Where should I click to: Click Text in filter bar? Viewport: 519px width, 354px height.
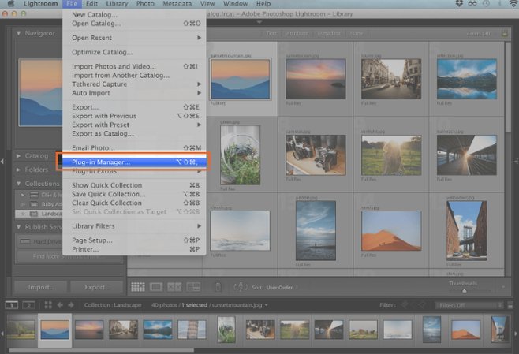tap(271, 33)
